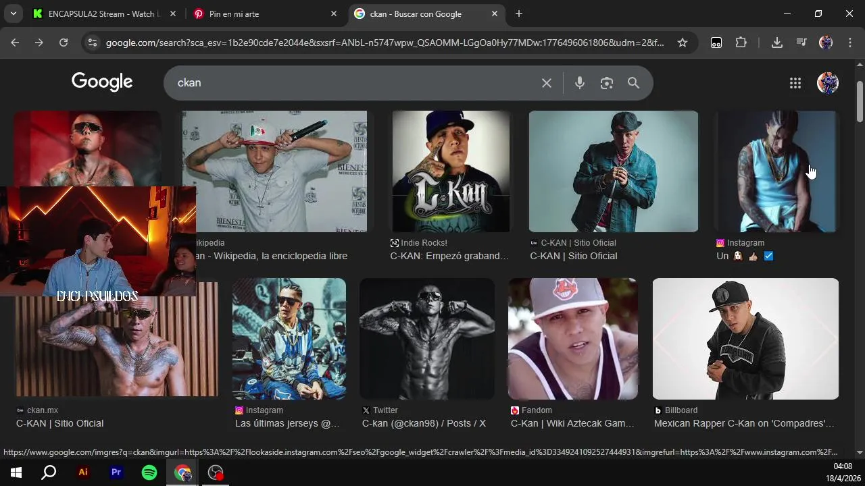Open C-KAN: Empezó grabando link
This screenshot has height=486, width=865.
point(449,256)
